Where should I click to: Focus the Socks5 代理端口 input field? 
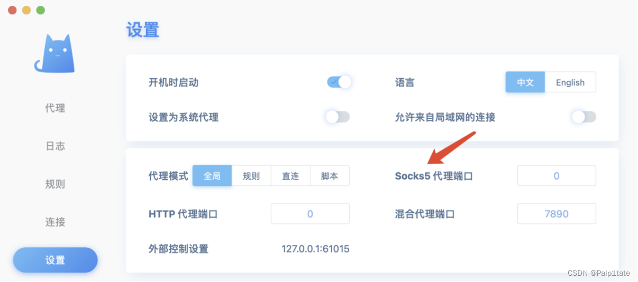pos(557,176)
